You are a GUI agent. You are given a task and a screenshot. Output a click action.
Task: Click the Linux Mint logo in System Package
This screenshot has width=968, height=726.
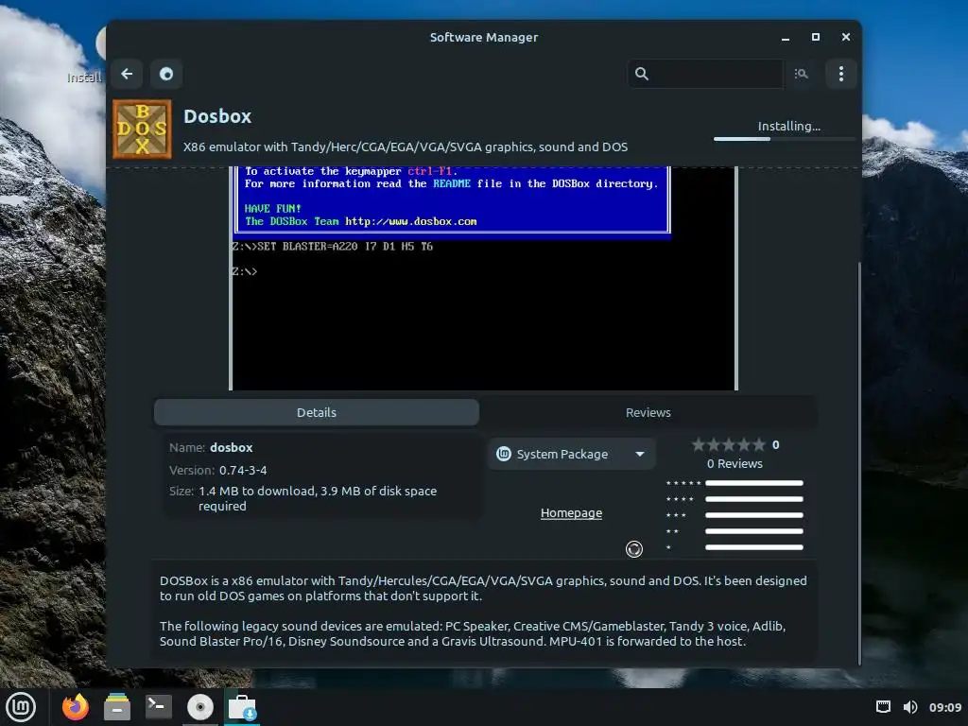(504, 455)
